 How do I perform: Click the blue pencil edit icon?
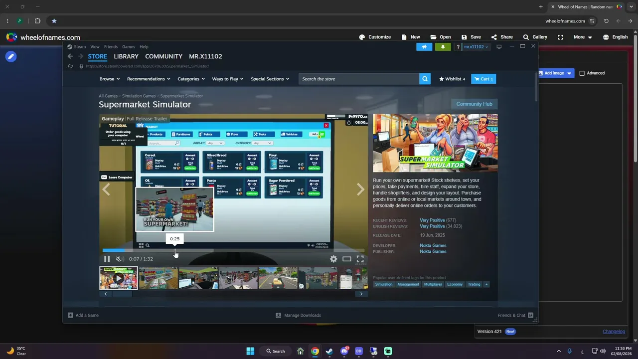10,56
